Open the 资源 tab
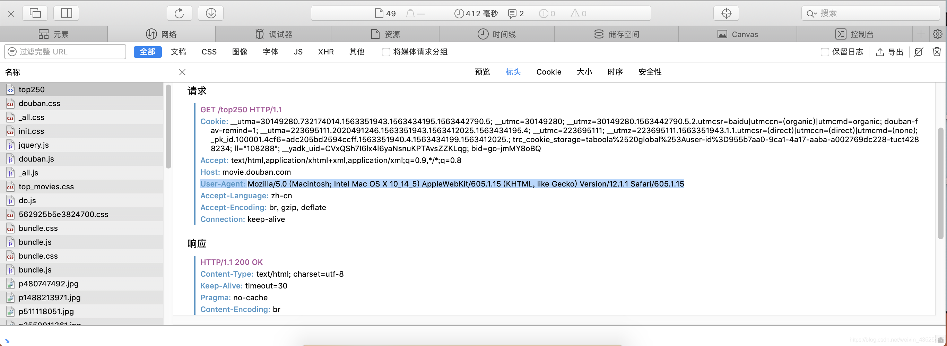 (385, 34)
